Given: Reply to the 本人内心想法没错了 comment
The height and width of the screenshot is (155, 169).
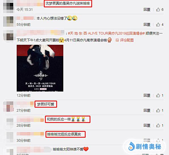Looking at the screenshot, I should point(147,25).
